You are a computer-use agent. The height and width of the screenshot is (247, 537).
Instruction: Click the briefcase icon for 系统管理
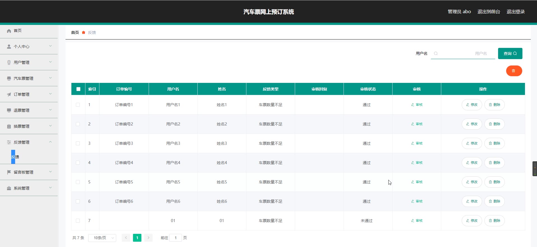(x=9, y=188)
